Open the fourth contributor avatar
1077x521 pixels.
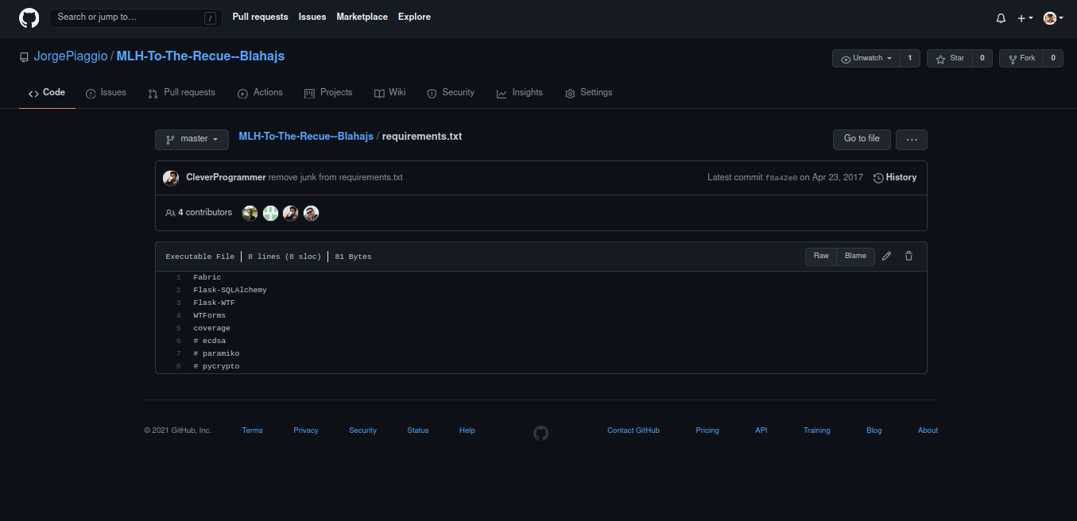[x=312, y=213]
